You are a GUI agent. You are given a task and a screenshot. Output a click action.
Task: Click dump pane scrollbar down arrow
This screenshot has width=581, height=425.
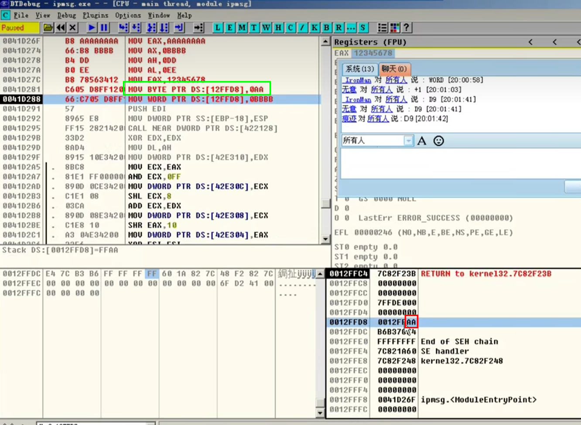pyautogui.click(x=320, y=413)
